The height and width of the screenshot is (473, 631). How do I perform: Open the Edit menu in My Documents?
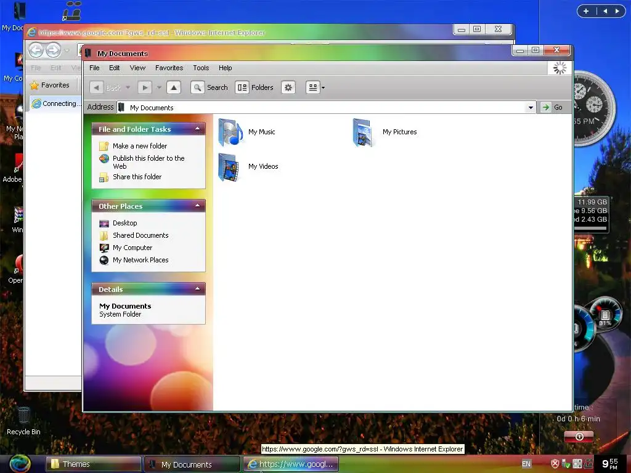coord(114,68)
